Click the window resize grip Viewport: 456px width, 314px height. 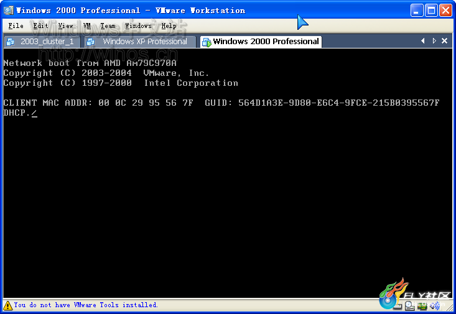pyautogui.click(x=449, y=308)
